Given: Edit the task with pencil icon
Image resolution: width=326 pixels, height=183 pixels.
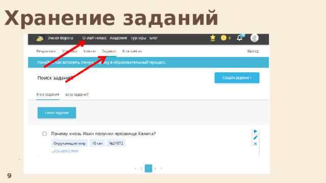Looking at the screenshot, I should [255, 138].
